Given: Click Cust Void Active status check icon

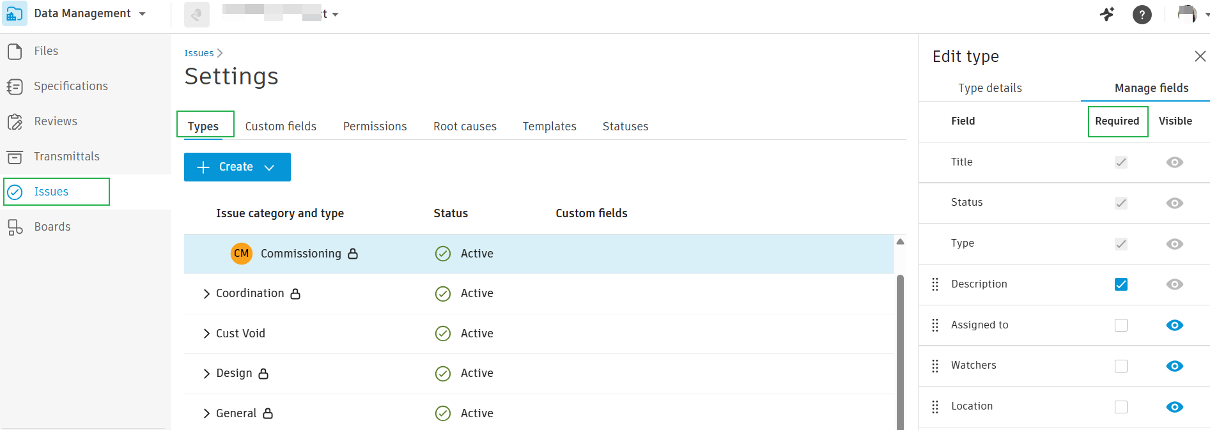Looking at the screenshot, I should click(443, 334).
